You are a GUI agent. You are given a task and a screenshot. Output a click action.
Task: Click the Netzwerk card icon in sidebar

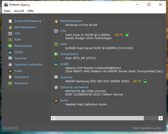pos(10,83)
